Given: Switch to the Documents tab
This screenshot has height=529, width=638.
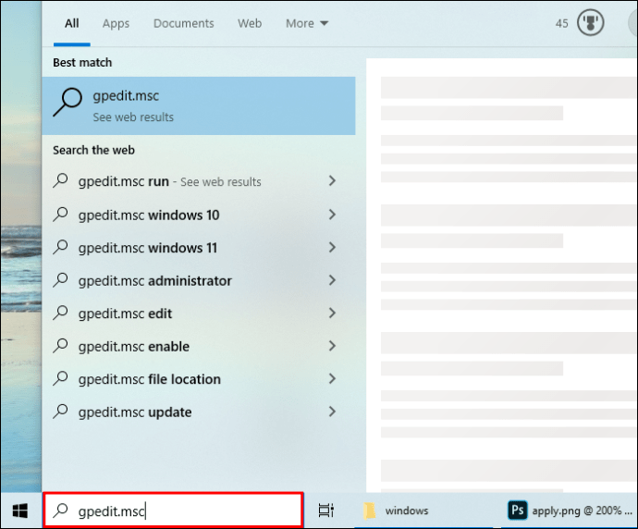Looking at the screenshot, I should [x=183, y=23].
